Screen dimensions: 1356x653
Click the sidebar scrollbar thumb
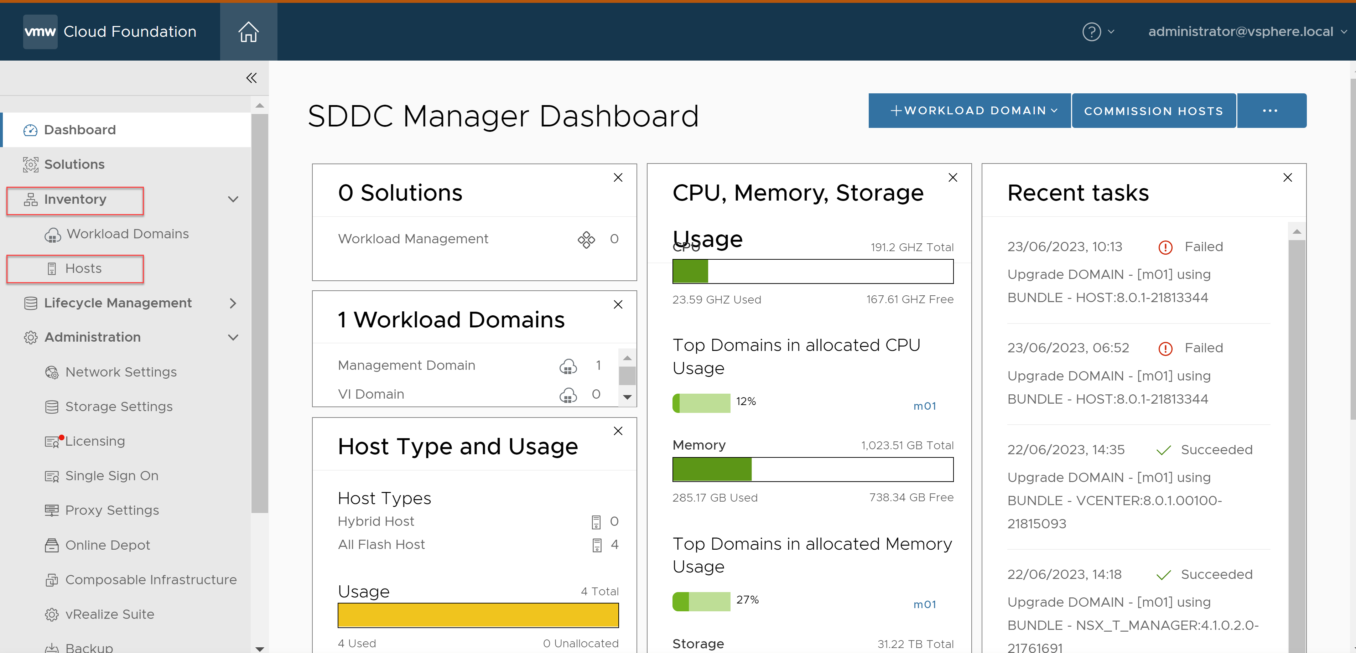pos(260,313)
